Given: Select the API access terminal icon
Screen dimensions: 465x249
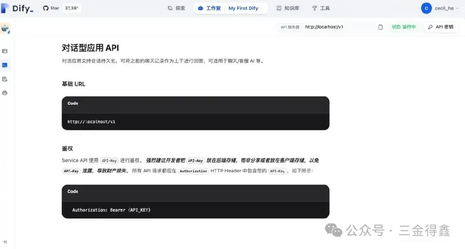Looking at the screenshot, I should tap(5, 65).
